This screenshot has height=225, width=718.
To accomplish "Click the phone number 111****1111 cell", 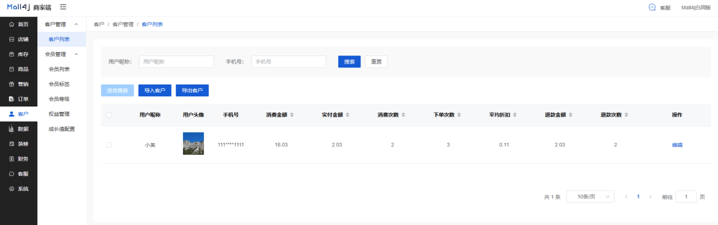I will click(231, 145).
